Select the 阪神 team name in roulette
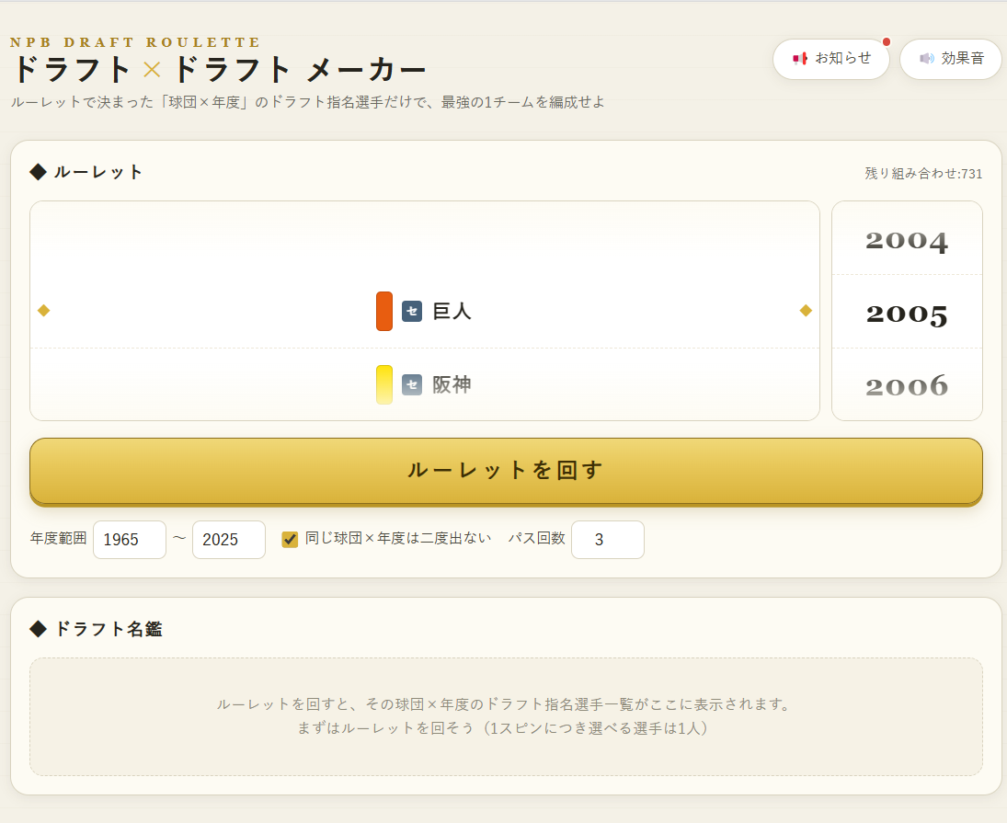Viewport: 1007px width, 823px height. click(452, 384)
